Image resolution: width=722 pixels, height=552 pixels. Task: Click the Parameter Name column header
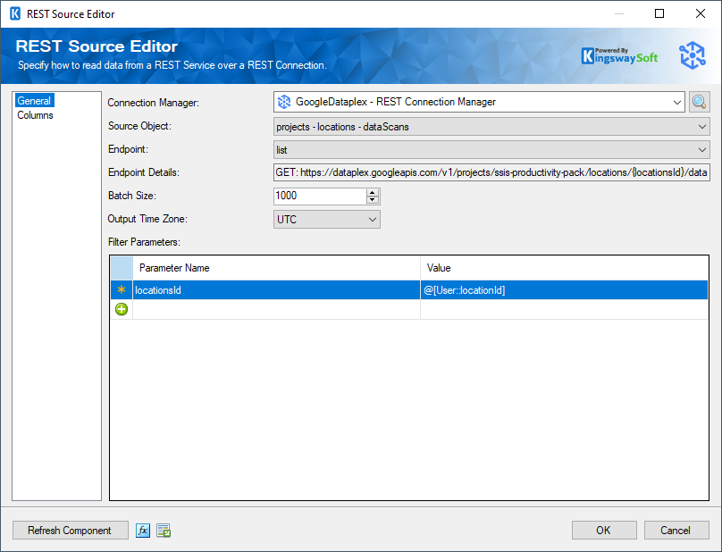276,268
